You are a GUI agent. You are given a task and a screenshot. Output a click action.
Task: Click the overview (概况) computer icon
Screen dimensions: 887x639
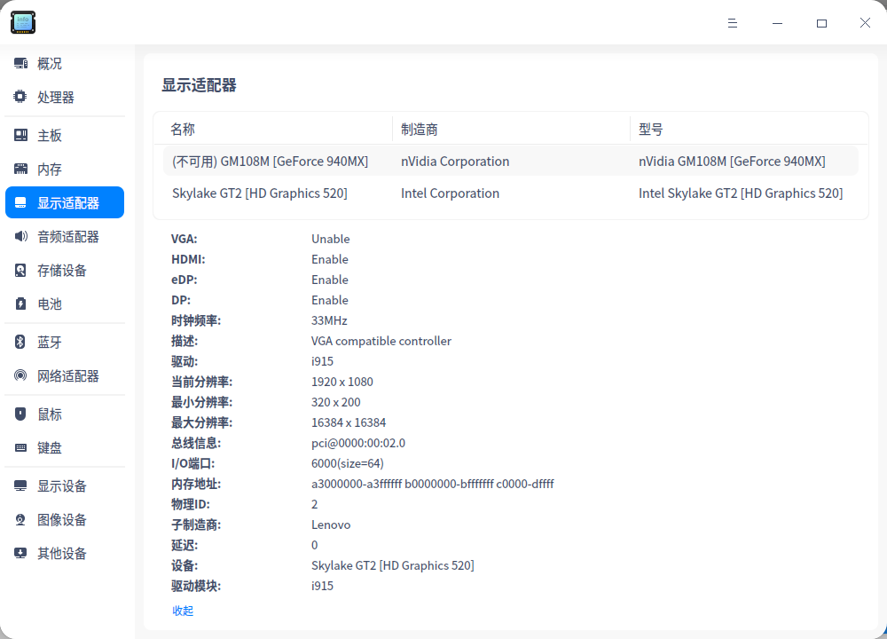pos(20,63)
